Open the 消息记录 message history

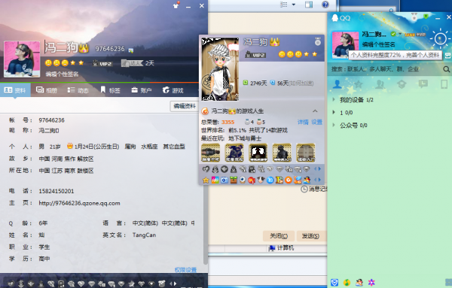coord(314,189)
